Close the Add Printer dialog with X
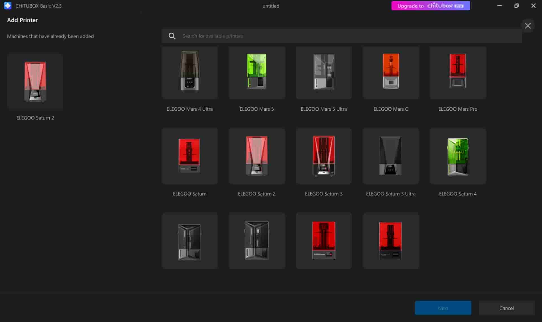 pos(528,26)
